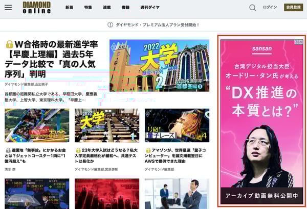Click the stock board umbrella thumbnail
The height and width of the screenshot is (209, 307).
[x=37, y=194]
